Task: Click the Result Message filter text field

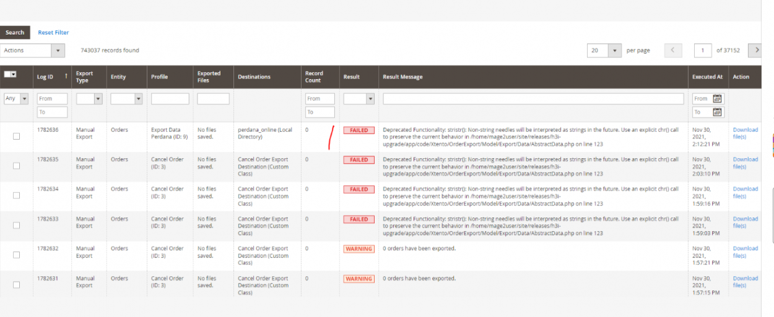Action: point(533,99)
